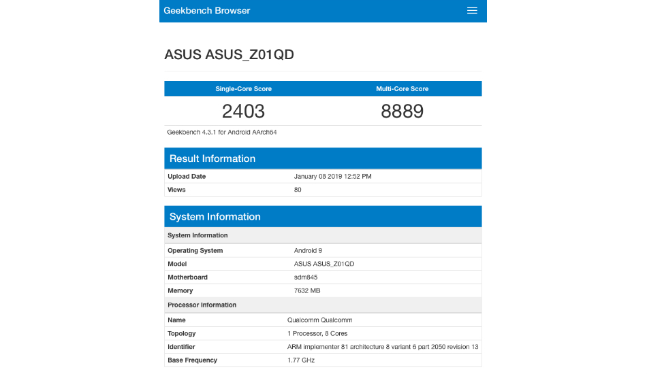The height and width of the screenshot is (374, 647).
Task: Click Geekbench 4.3.1 for Android AArch64 text
Action: coord(222,132)
